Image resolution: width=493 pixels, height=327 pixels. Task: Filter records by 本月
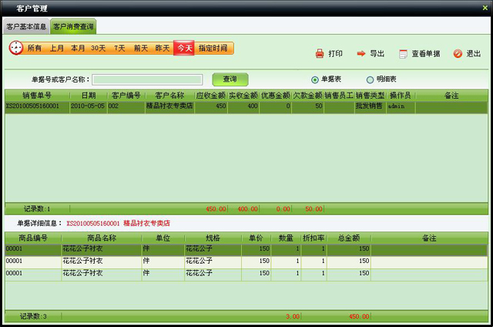coord(78,48)
